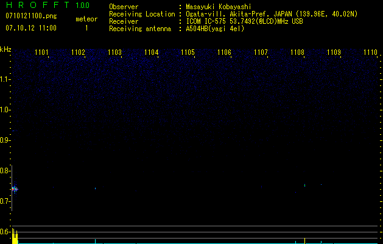Click the Receiving antenna field label
The image size is (383, 244).
140,29
